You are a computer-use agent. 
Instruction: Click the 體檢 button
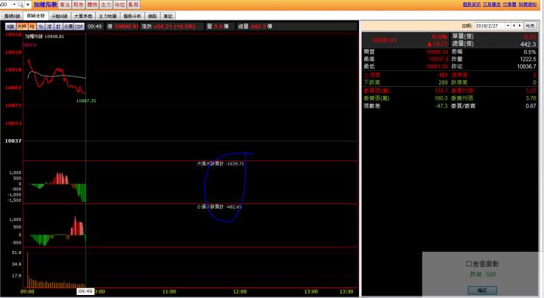tap(92, 5)
